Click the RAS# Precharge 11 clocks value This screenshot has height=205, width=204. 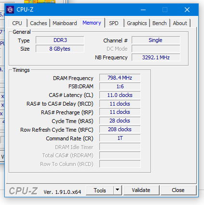coord(120,112)
